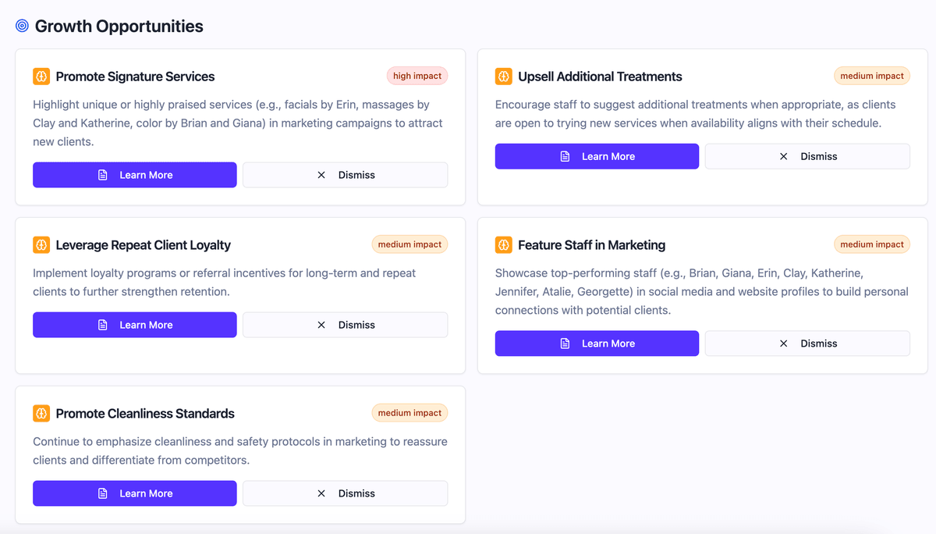This screenshot has height=534, width=936.
Task: Click the X icon on Upsell card's Dismiss
Action: (784, 156)
